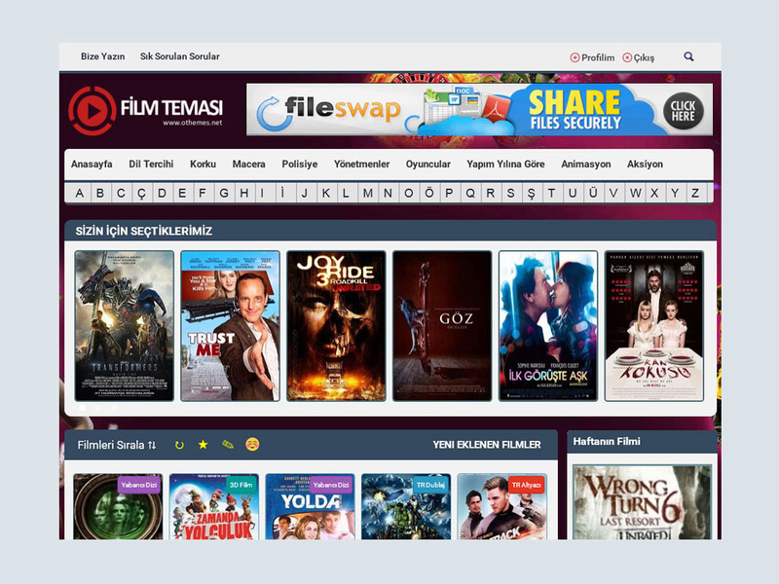Click the Yeni Eklenen Filmler heading

[x=487, y=445]
